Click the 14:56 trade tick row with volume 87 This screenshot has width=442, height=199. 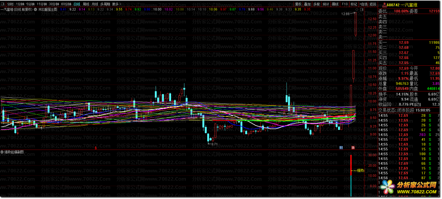tap(409, 178)
